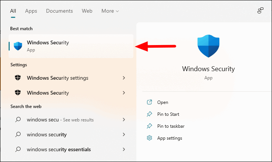Open Windows Security from preview pane

coord(163,102)
